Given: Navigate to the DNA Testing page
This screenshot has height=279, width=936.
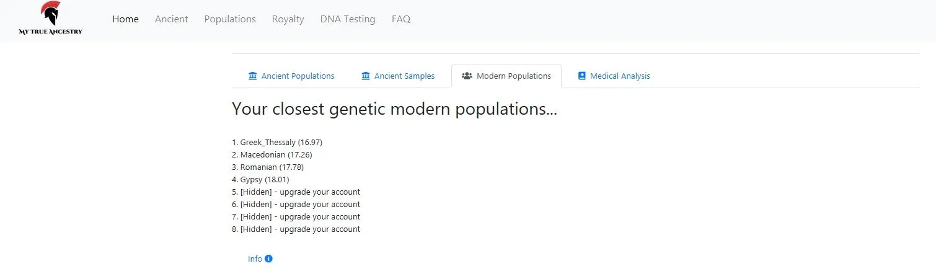Looking at the screenshot, I should 348,19.
